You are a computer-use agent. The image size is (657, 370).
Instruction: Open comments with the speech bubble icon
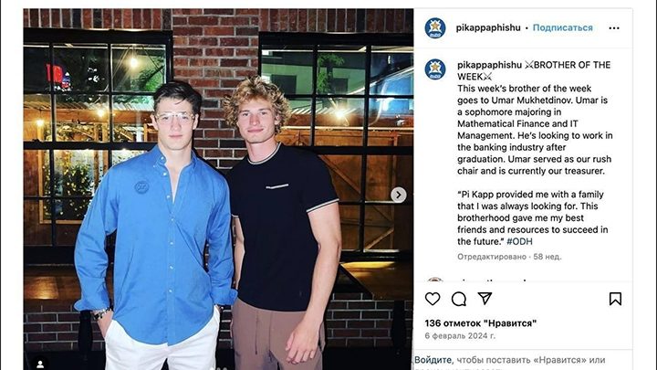click(x=459, y=299)
